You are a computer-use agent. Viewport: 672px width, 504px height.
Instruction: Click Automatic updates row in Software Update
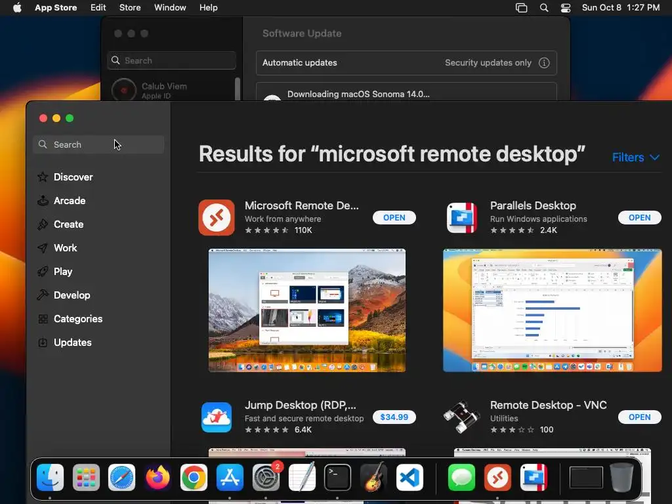click(x=406, y=62)
